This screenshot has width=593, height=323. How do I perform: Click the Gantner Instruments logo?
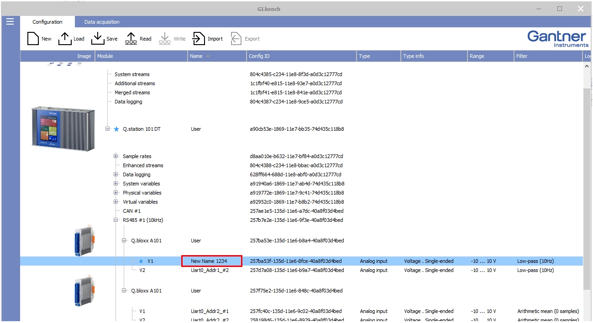(x=557, y=38)
